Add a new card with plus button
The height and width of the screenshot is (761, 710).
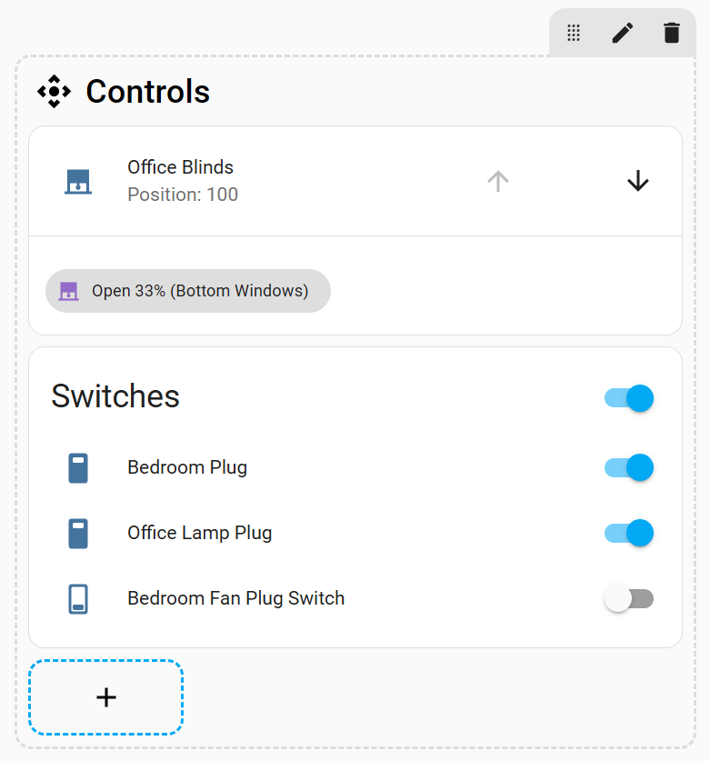(106, 697)
